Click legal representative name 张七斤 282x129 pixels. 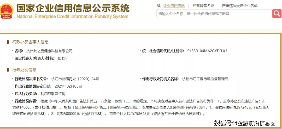63,58
